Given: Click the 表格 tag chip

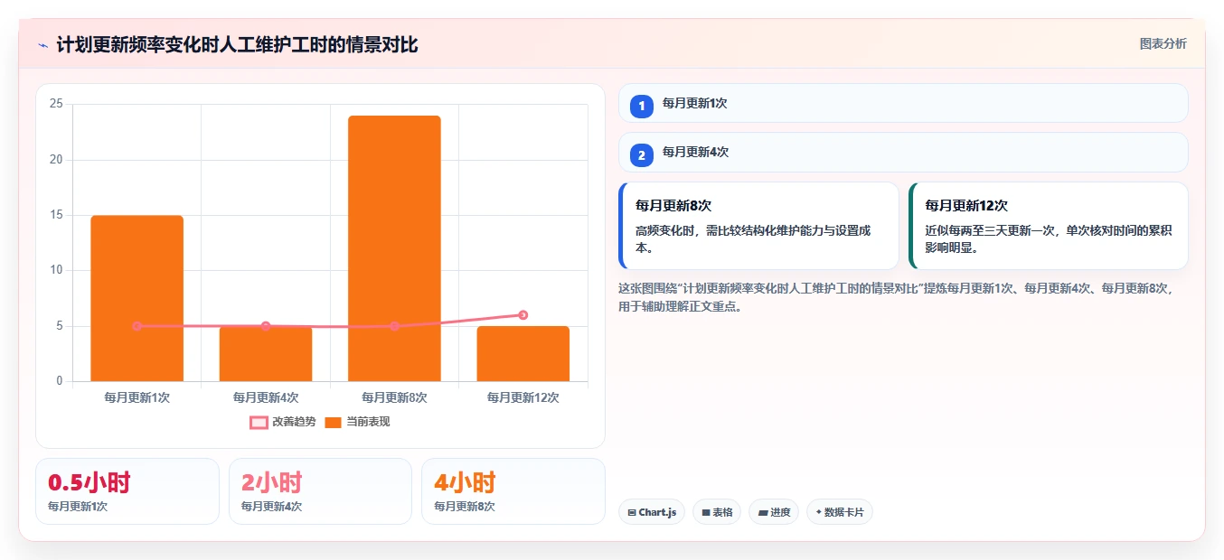Looking at the screenshot, I should (x=717, y=512).
